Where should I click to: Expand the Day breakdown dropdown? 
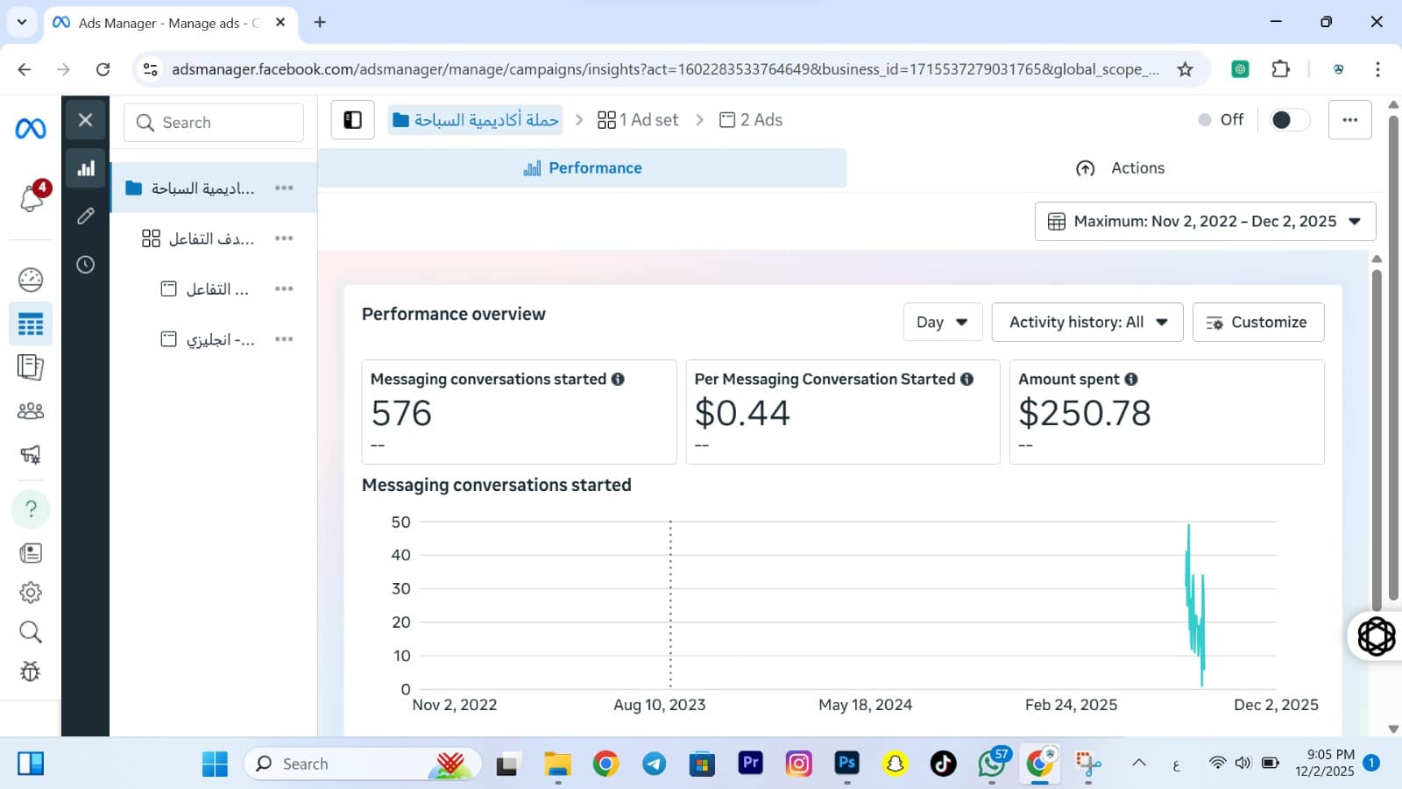942,323
